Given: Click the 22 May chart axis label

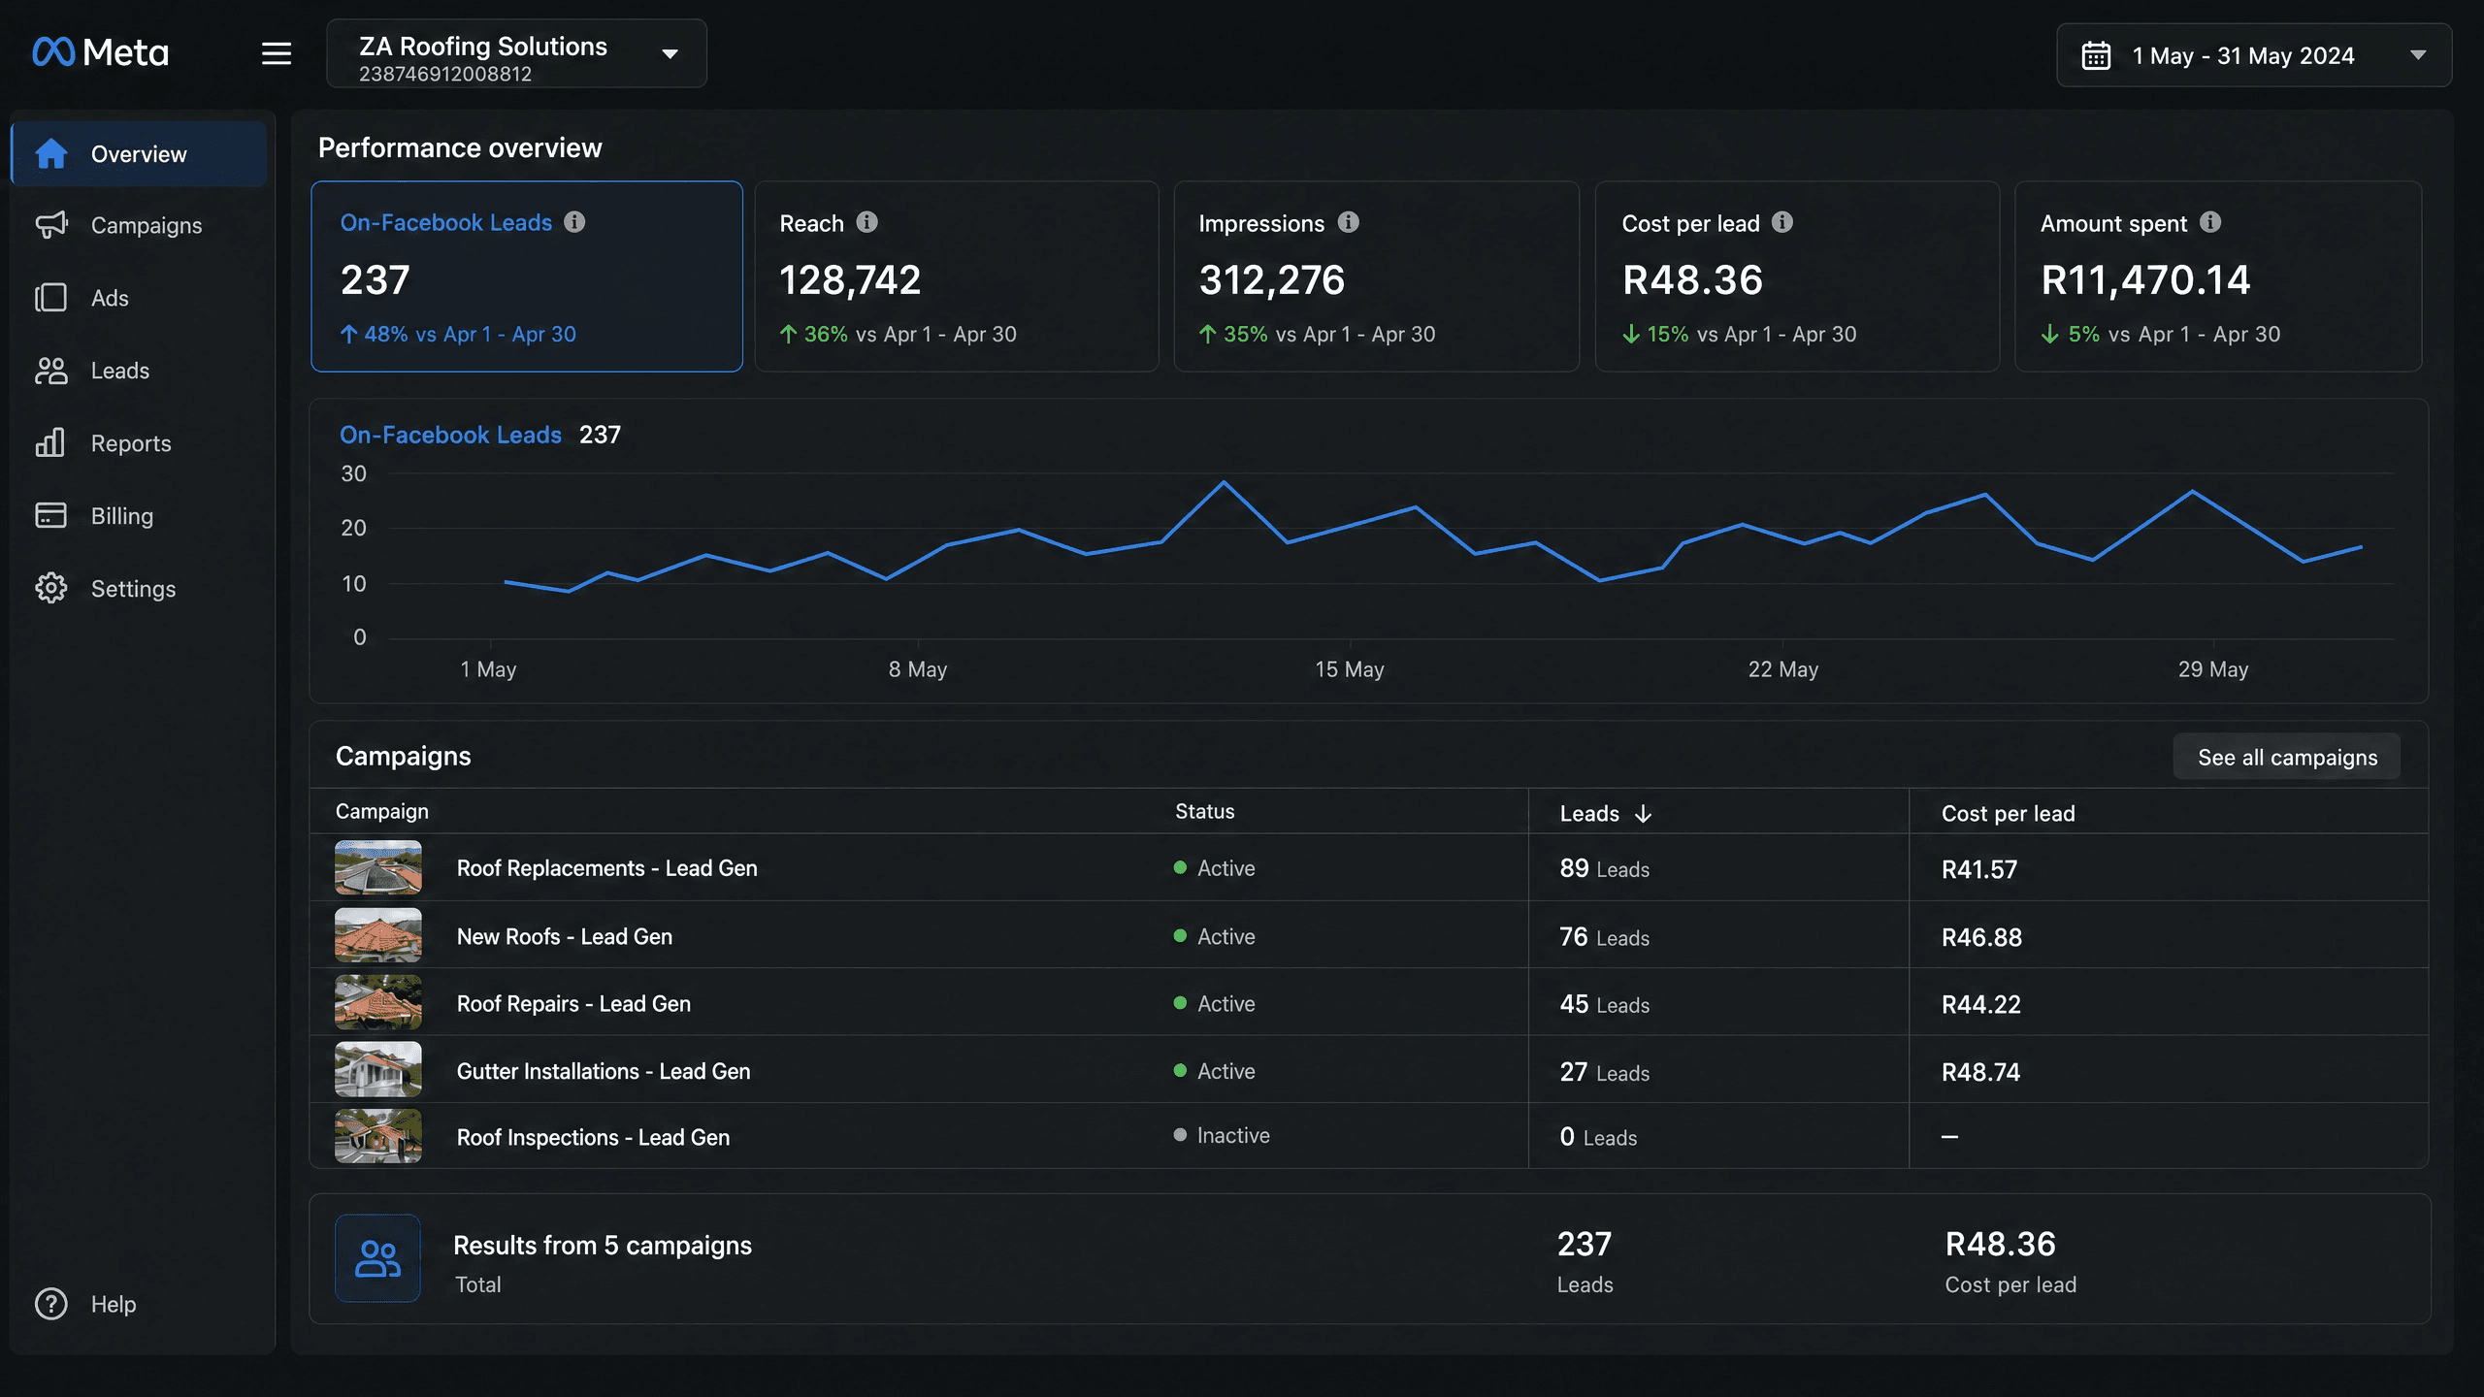Looking at the screenshot, I should (x=1783, y=669).
